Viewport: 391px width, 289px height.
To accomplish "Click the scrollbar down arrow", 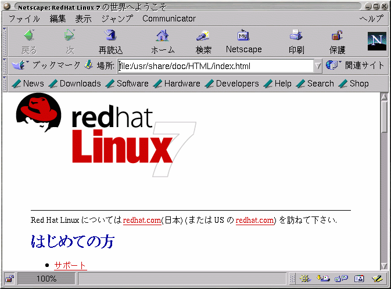I will 384,266.
